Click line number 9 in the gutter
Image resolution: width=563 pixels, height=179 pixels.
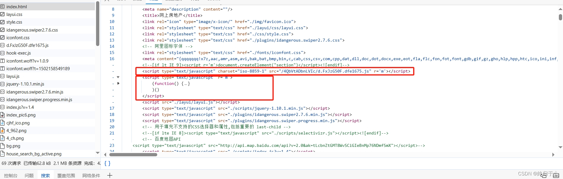point(113,15)
